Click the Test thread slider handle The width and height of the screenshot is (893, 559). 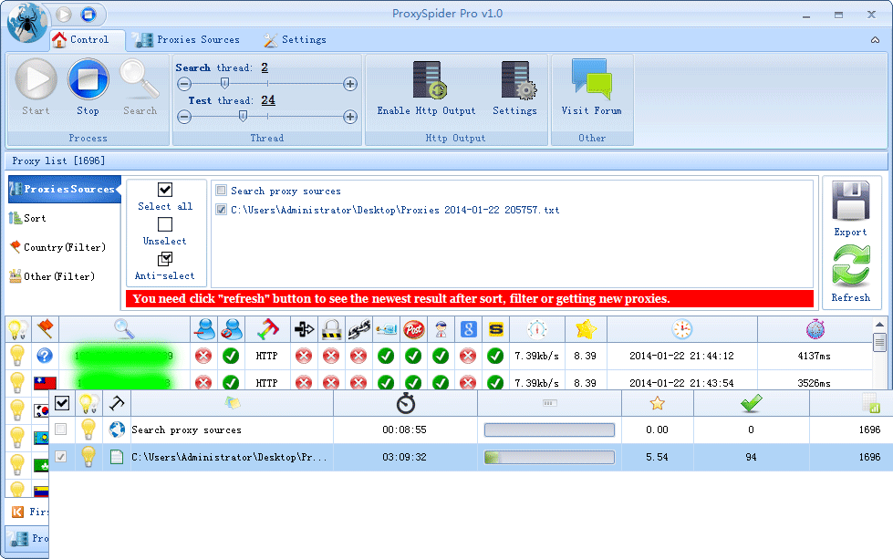point(243,116)
